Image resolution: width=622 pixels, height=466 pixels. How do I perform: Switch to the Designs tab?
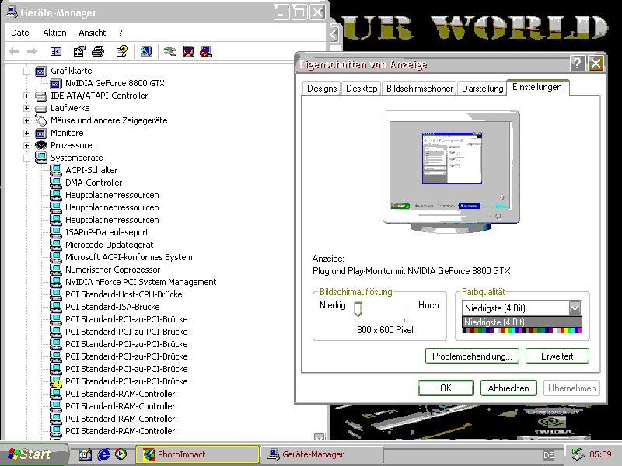coord(322,89)
